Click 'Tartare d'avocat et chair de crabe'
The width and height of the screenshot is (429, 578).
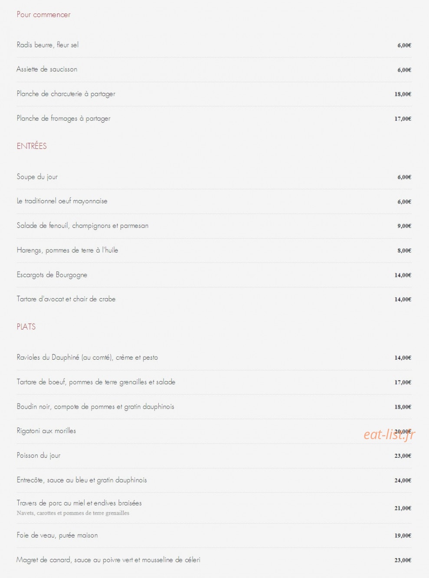(x=66, y=299)
